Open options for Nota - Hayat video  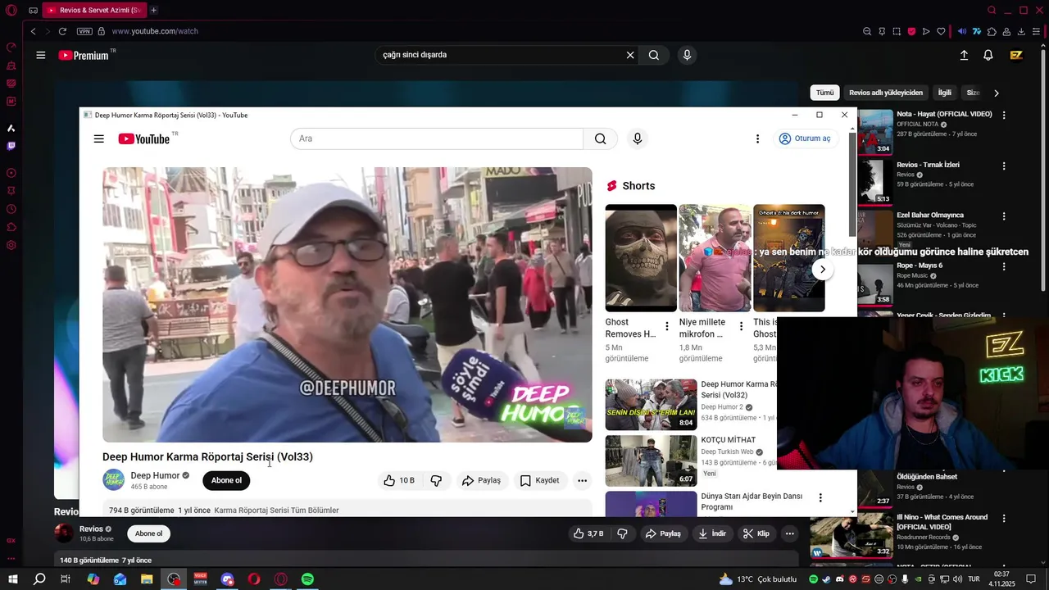[1004, 116]
